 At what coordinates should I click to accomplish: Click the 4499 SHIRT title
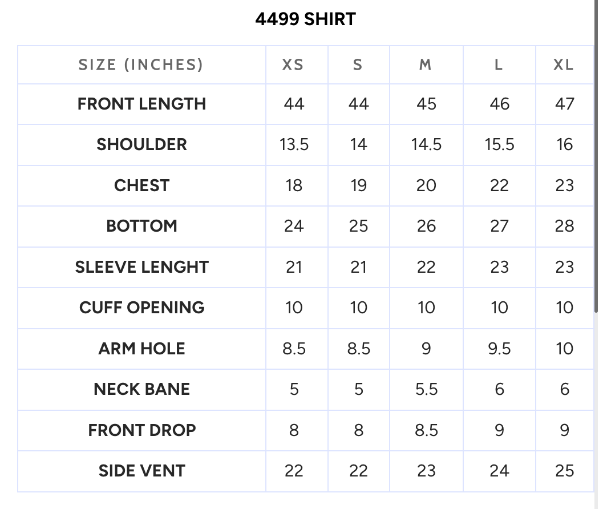coord(305,19)
